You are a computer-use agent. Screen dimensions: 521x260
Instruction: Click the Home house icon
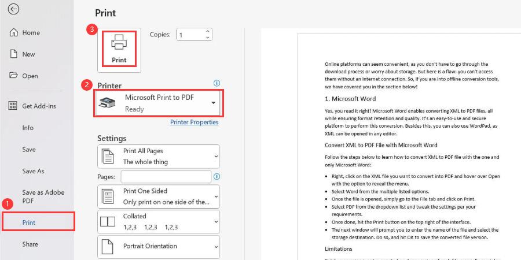pos(14,32)
